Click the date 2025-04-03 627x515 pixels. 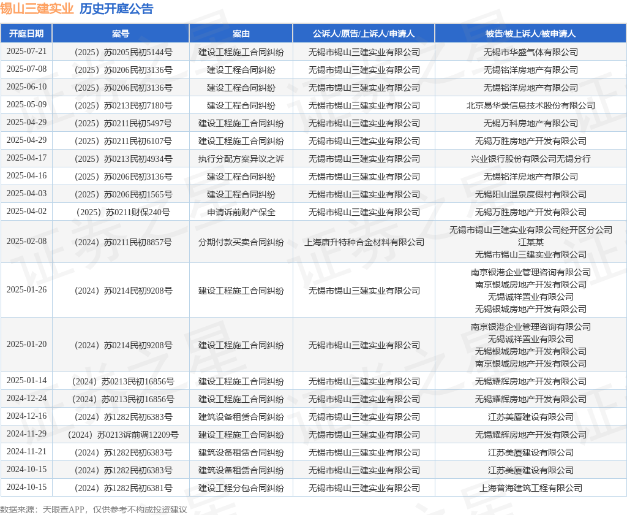coord(26,193)
